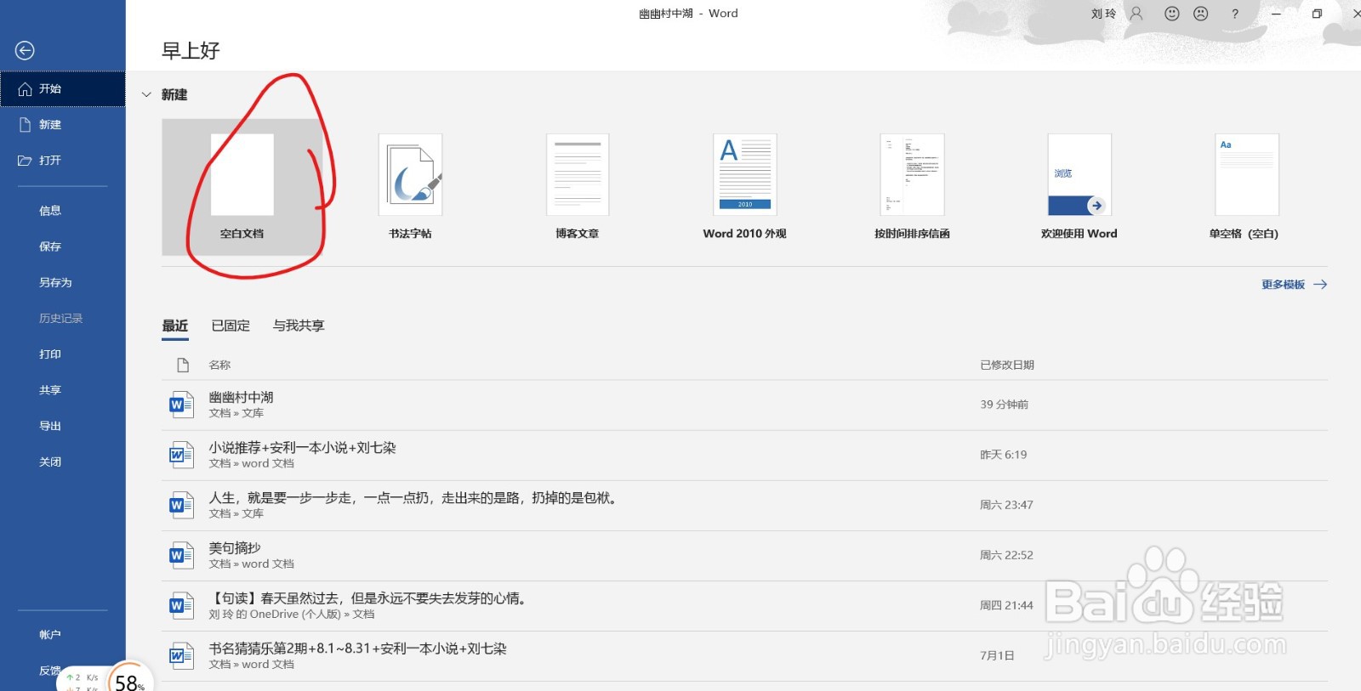Pick the 博客文章 template
The image size is (1361, 691).
(578, 187)
